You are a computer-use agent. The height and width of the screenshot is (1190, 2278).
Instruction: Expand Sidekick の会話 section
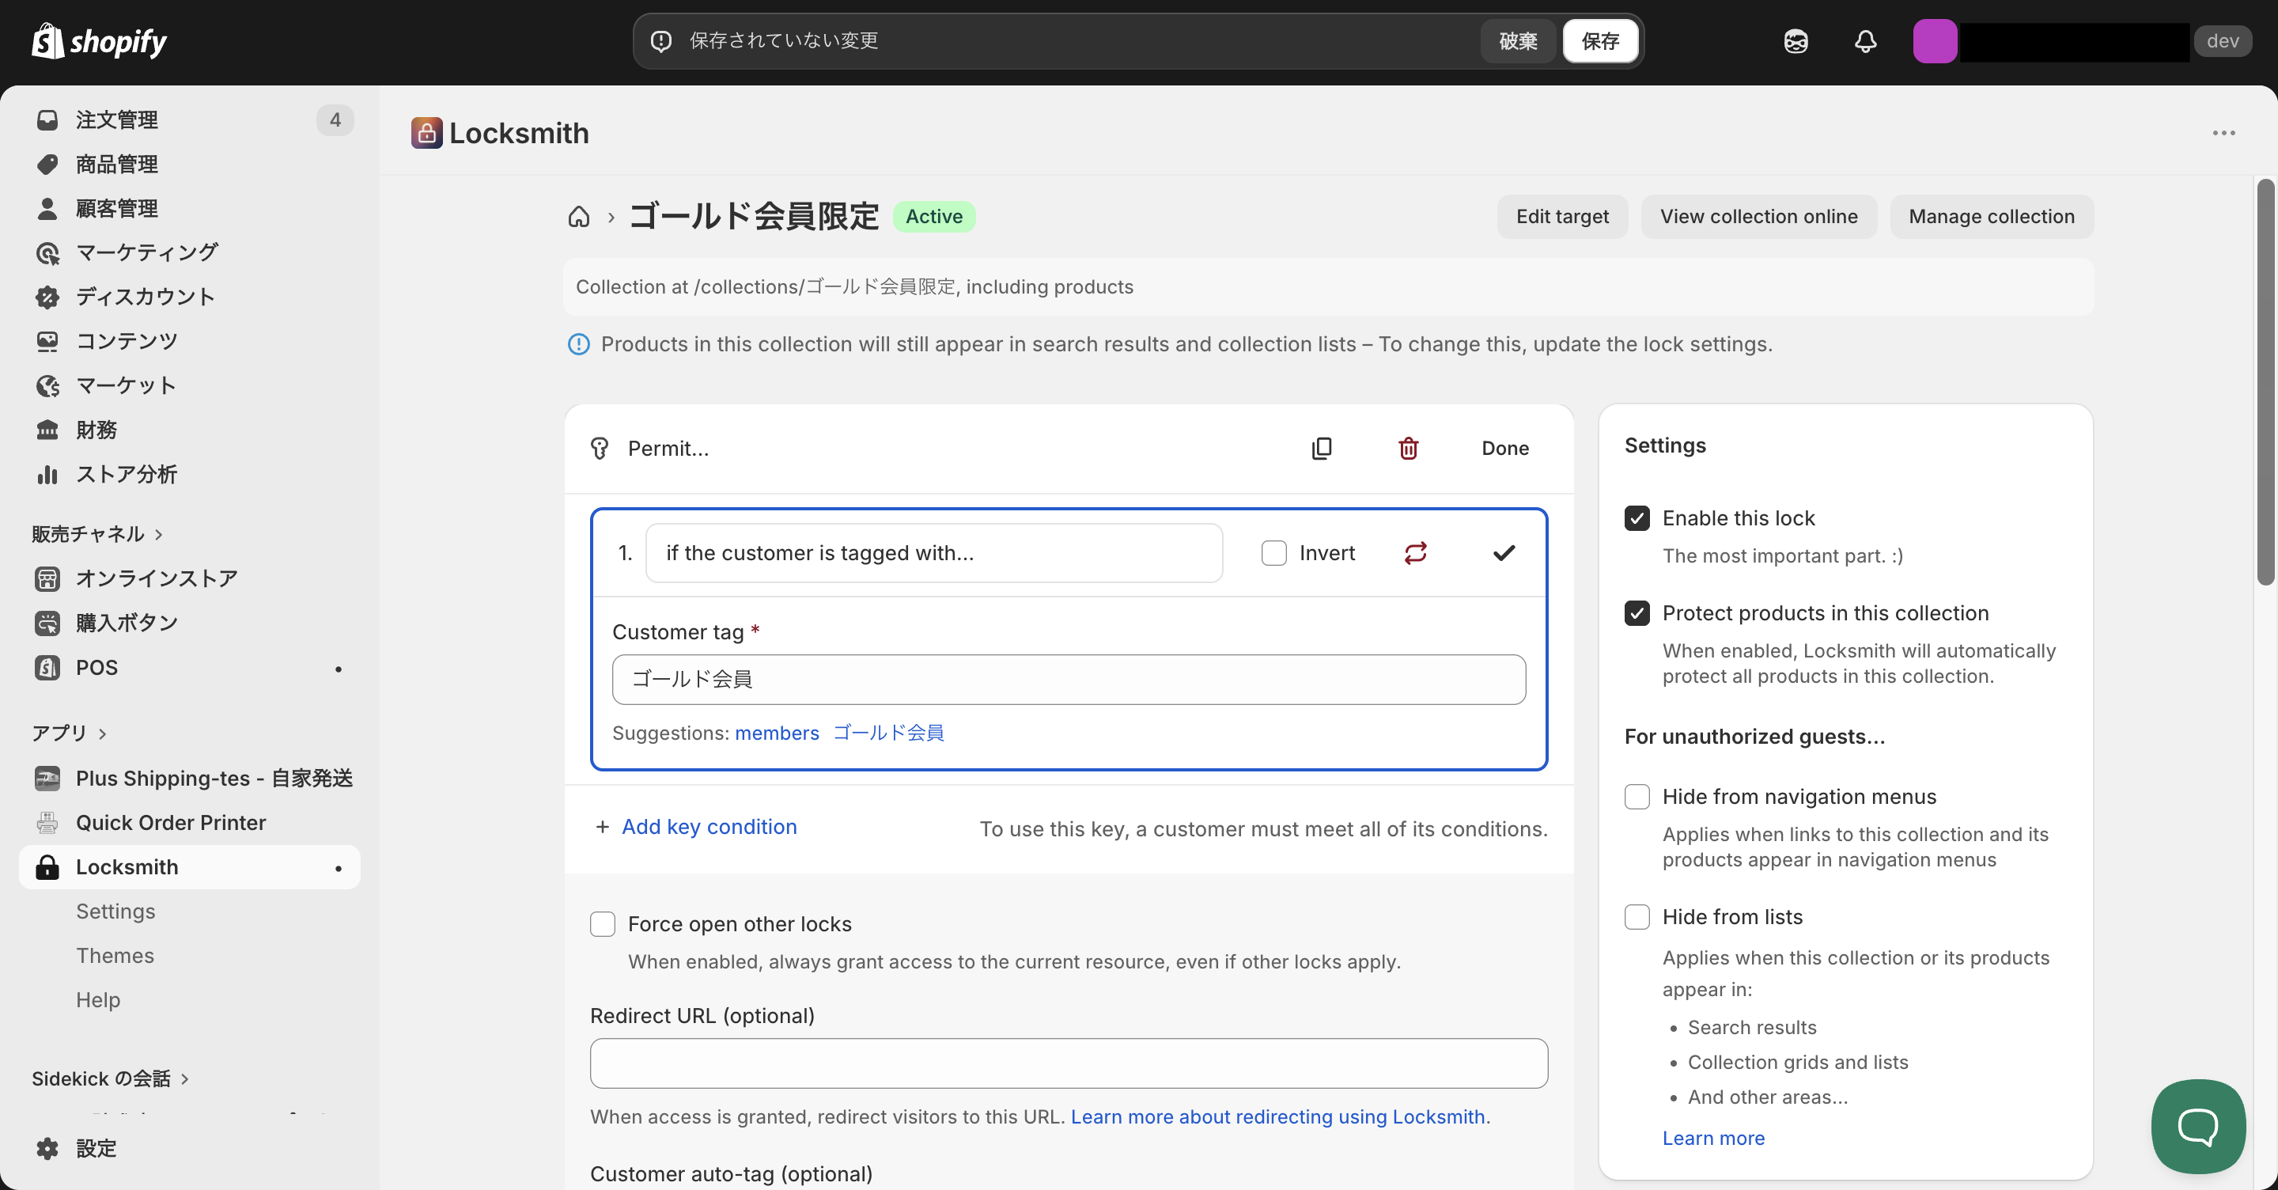click(x=111, y=1078)
